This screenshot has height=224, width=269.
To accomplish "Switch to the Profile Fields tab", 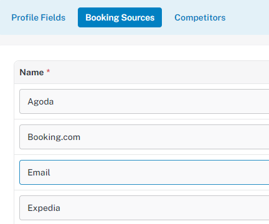I will tap(39, 17).
